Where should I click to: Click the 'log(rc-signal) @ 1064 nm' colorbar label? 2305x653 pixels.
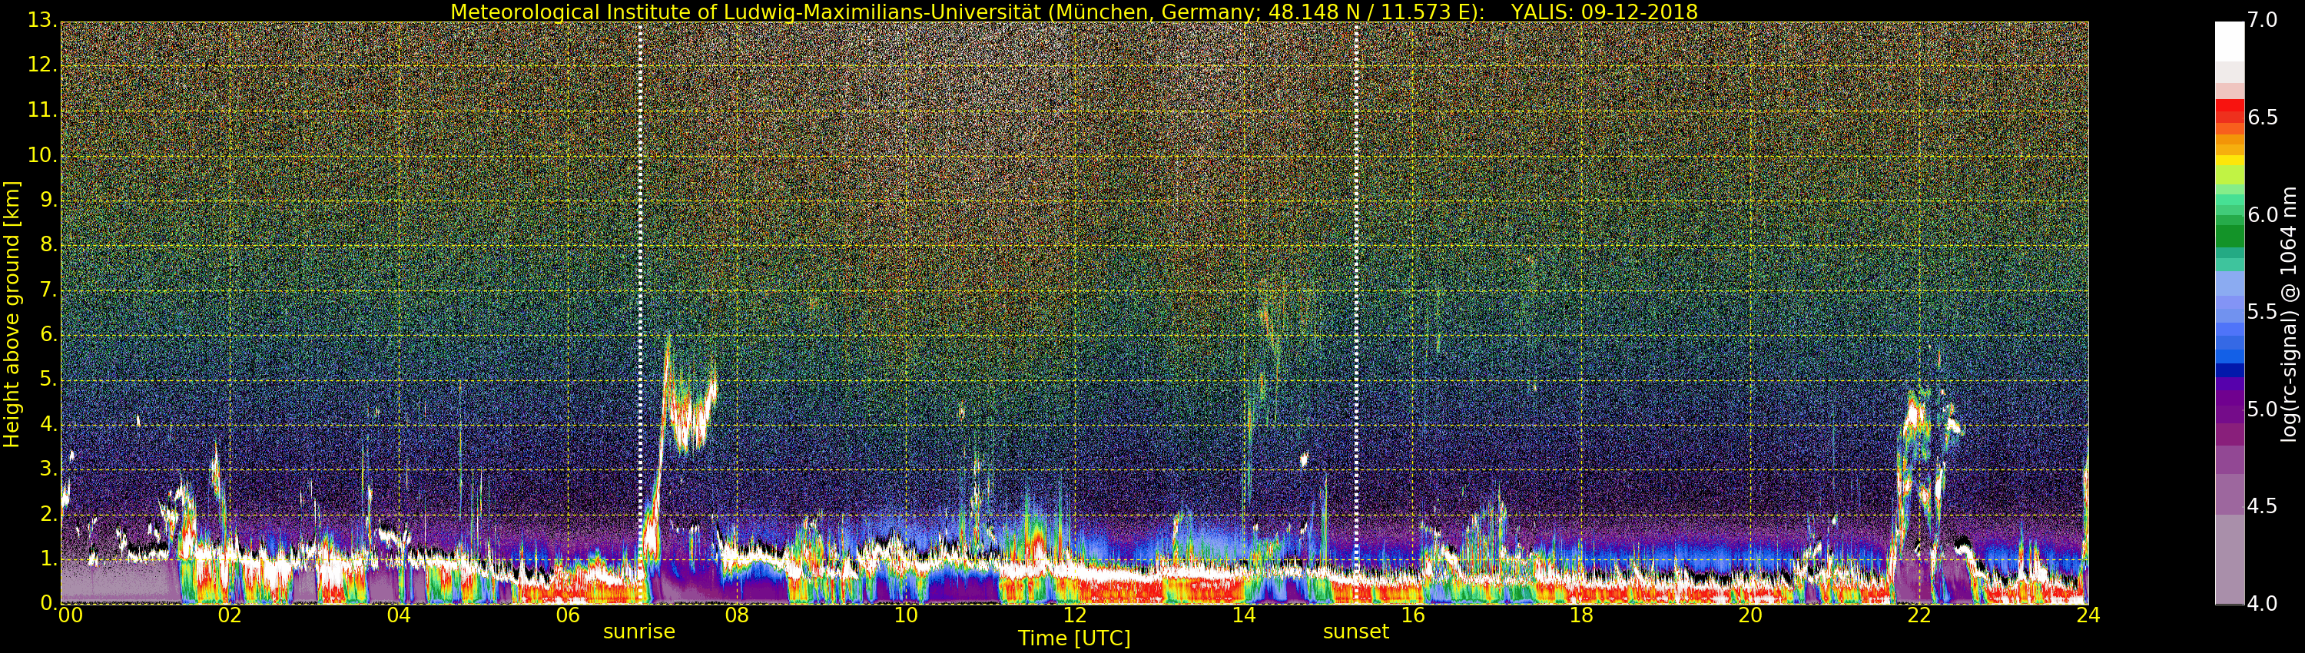[2289, 313]
